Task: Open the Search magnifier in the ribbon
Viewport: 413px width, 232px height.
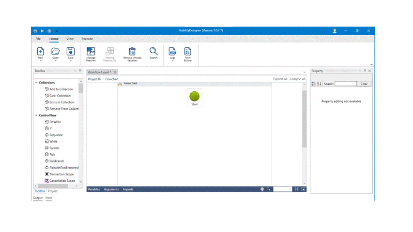Action: tap(153, 51)
